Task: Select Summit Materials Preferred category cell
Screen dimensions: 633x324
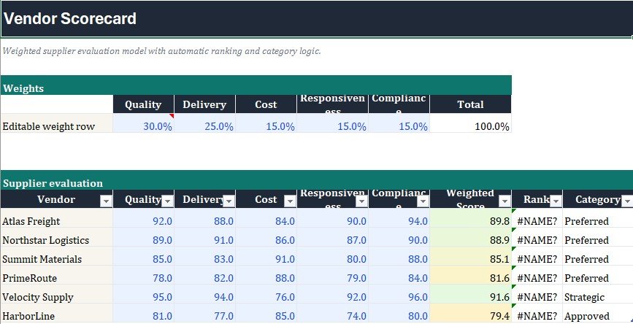Action: click(598, 256)
